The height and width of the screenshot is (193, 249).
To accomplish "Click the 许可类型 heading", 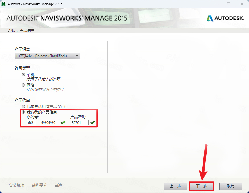I will 22,68.
